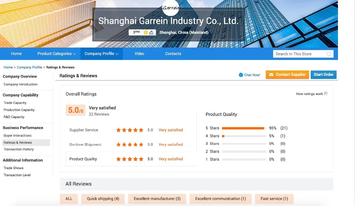Viewport: 355px width, 206px height.
Task: Click the 5.0/5 overall score badge
Action: click(x=76, y=110)
